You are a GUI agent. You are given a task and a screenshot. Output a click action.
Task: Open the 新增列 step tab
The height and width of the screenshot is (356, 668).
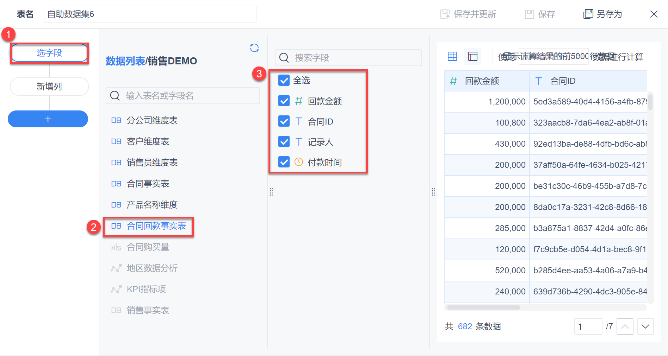(49, 87)
